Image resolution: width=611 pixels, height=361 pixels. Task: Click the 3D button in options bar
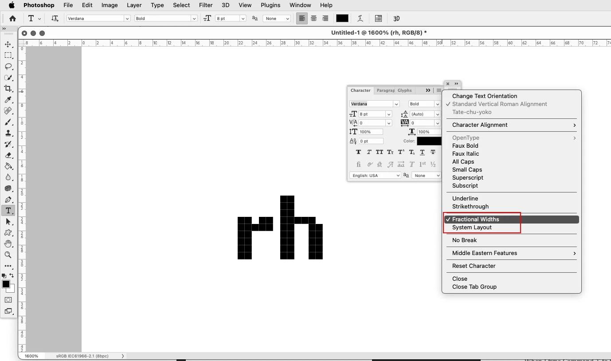[396, 18]
